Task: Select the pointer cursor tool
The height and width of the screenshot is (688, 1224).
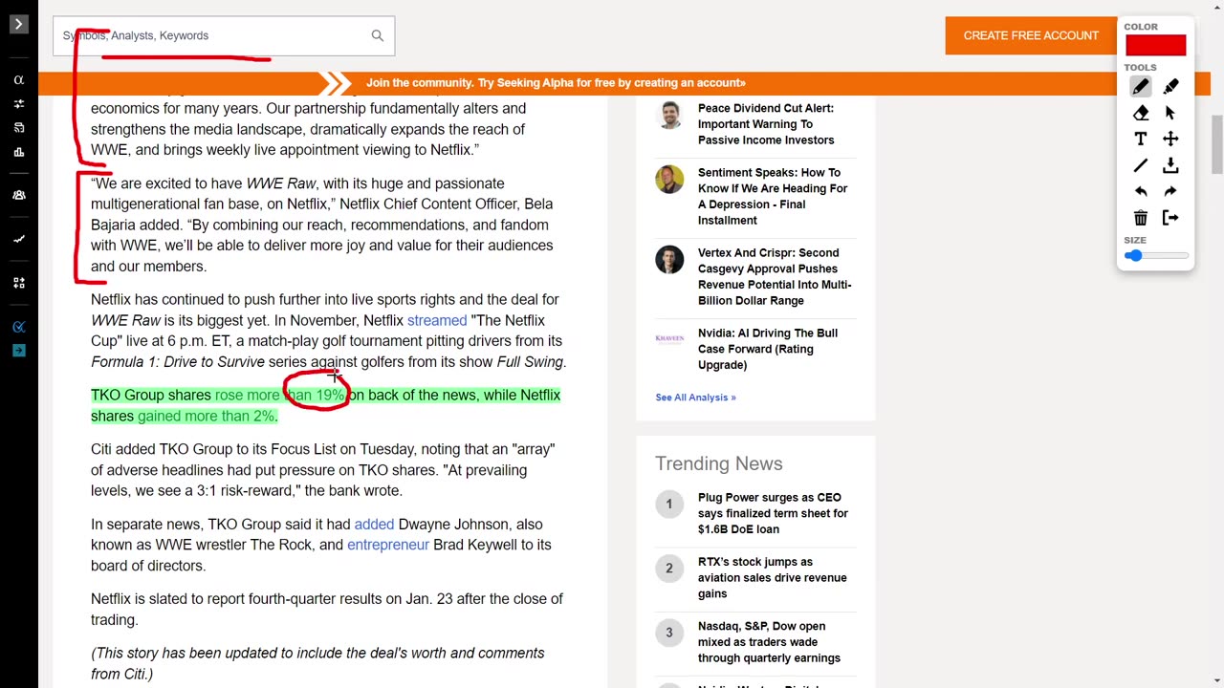Action: (x=1170, y=113)
